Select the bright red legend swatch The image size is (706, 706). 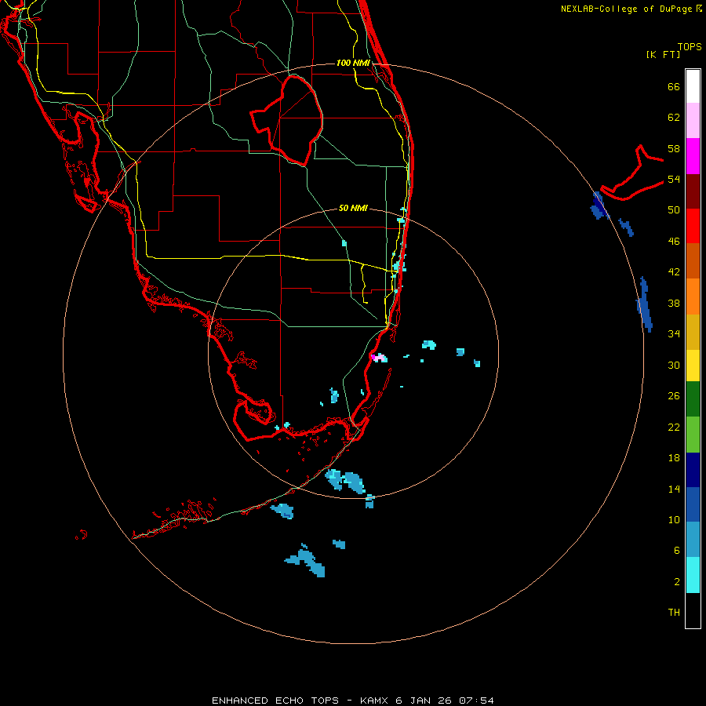[x=693, y=226]
